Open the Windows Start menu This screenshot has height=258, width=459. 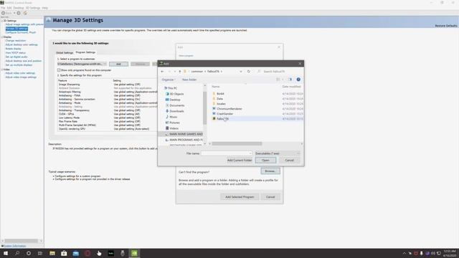[x=6, y=253]
